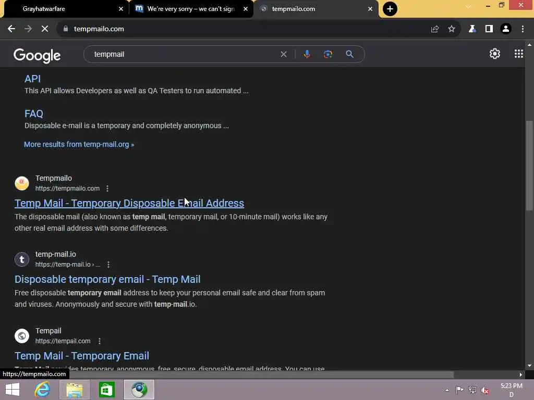The image size is (534, 400).
Task: Select the tempmailo.com tab
Action: (316, 9)
